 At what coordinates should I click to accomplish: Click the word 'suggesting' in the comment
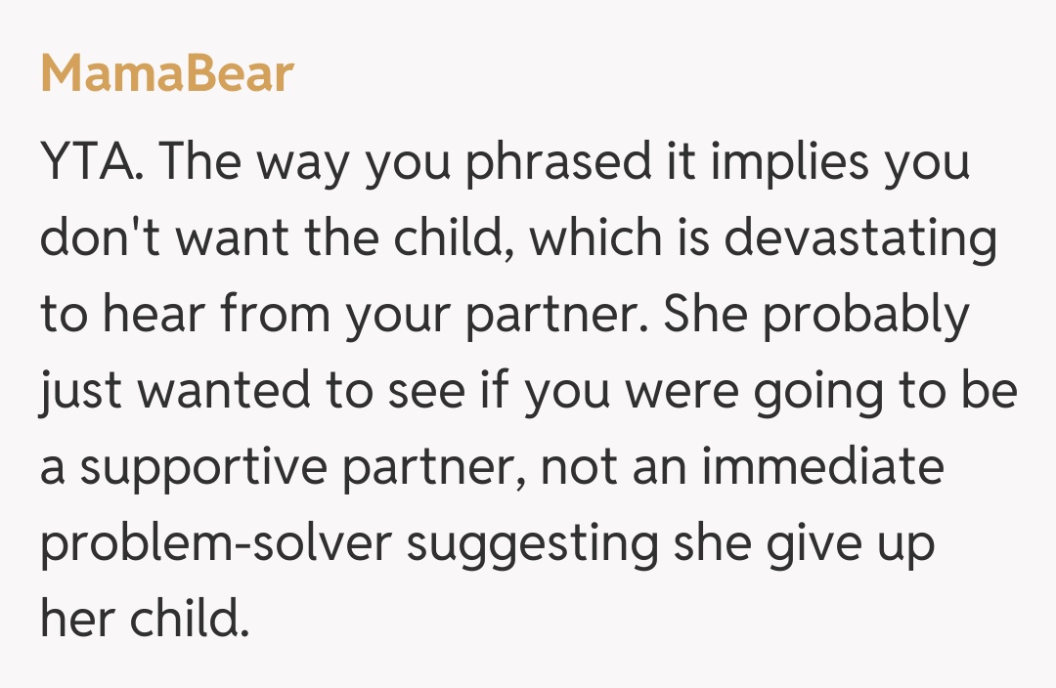tap(533, 543)
